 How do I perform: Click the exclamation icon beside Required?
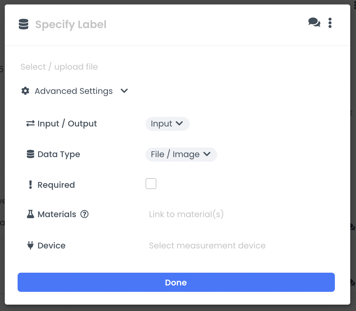point(30,185)
